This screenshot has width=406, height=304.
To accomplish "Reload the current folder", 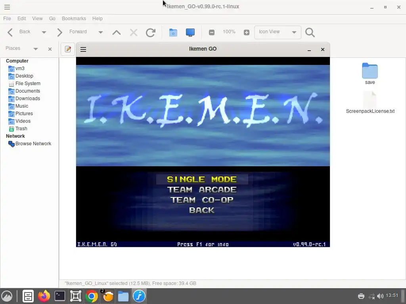I will point(150,32).
